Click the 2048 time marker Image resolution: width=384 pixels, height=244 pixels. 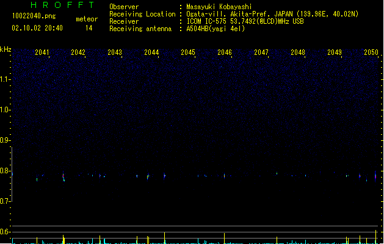coord(298,52)
